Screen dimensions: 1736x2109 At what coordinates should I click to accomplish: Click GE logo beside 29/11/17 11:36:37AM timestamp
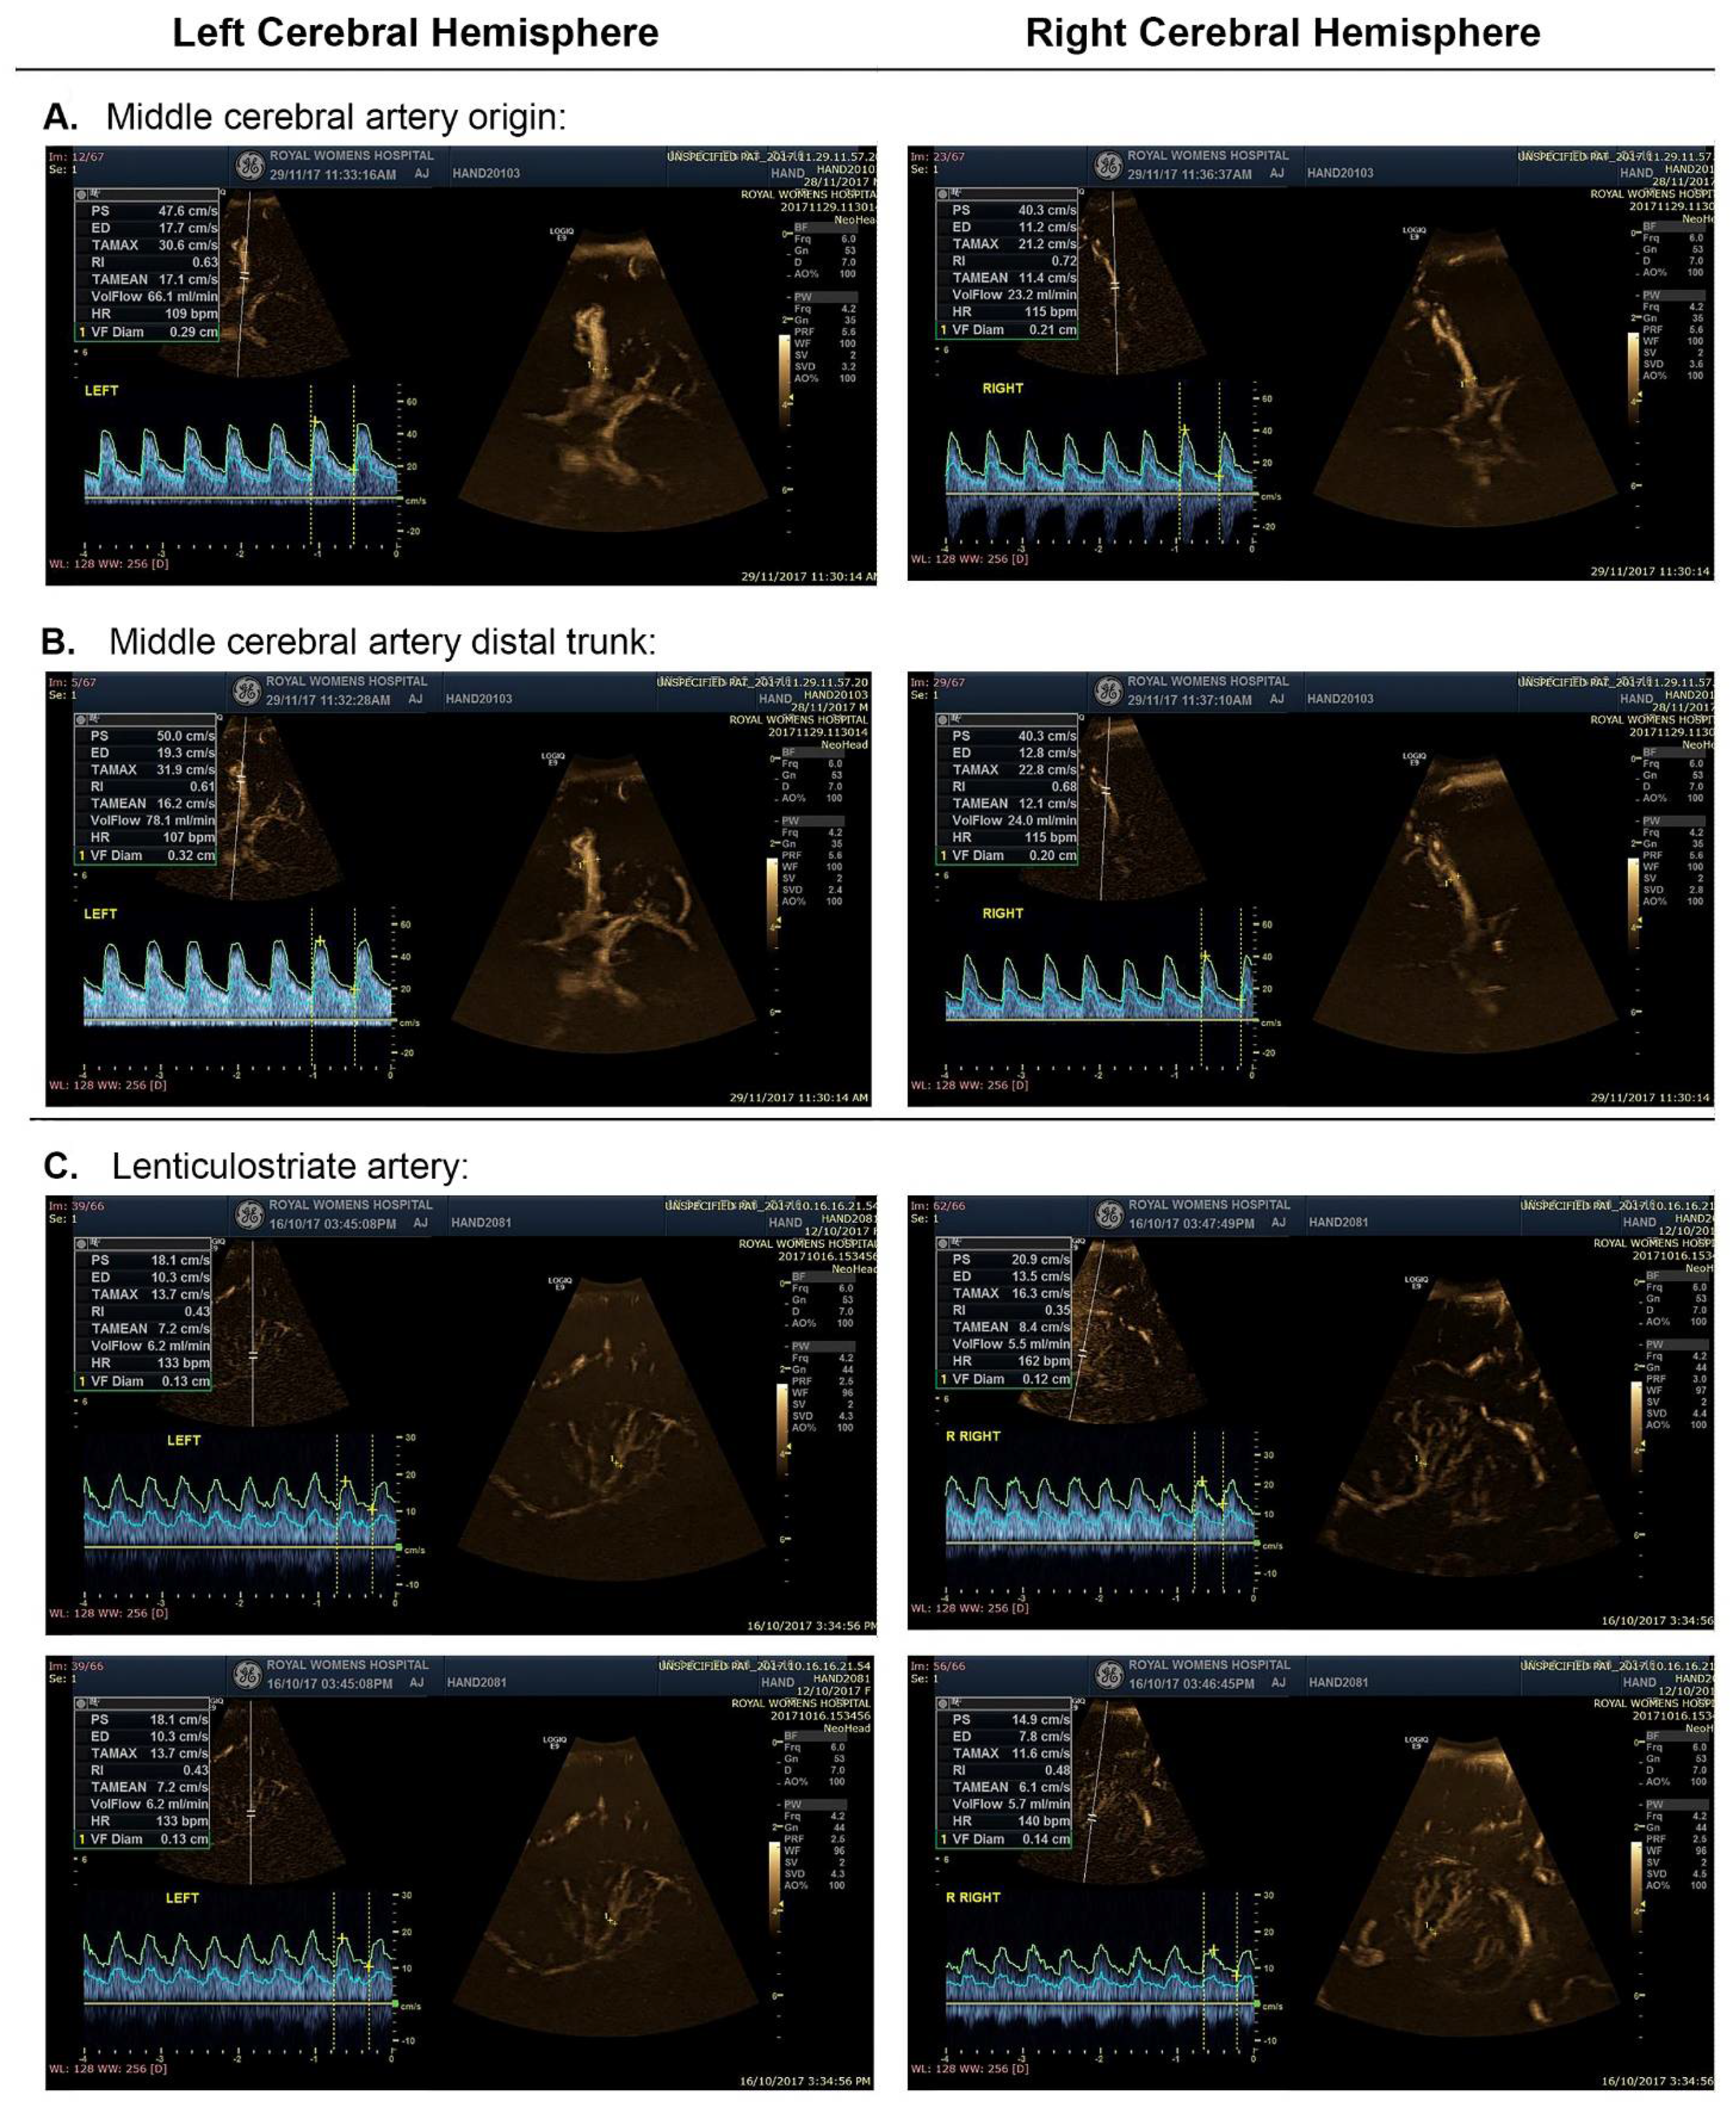[1108, 165]
